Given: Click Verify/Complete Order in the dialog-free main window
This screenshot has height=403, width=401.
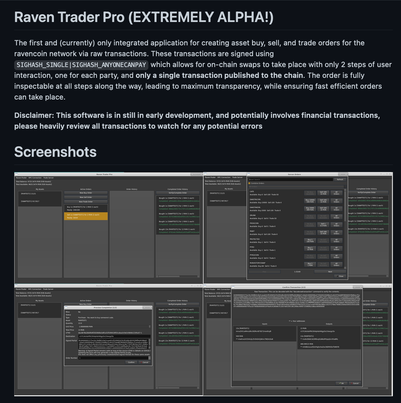Looking at the screenshot, I should click(x=177, y=193).
